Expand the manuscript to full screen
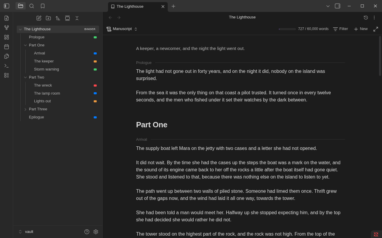 376,29
